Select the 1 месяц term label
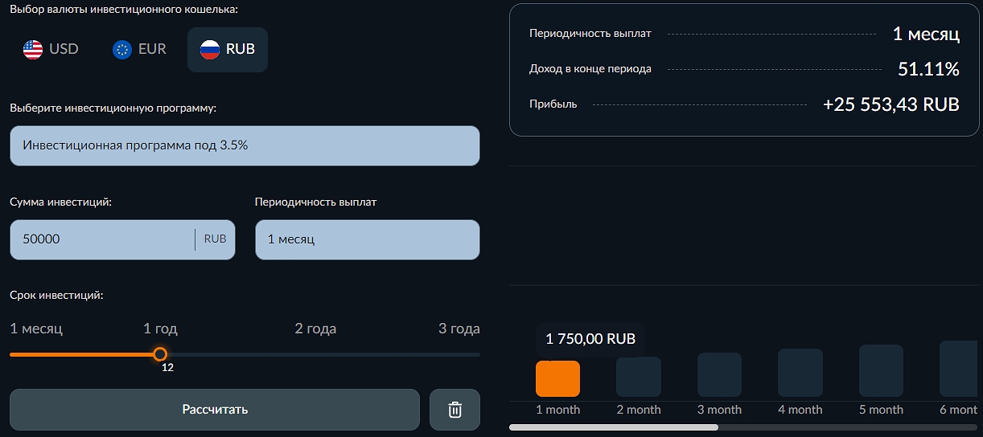This screenshot has height=437, width=983. pyautogui.click(x=36, y=329)
